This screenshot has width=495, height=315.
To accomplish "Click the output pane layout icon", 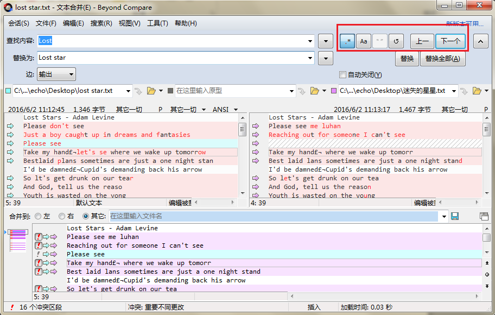I will pyautogui.click(x=484, y=216).
